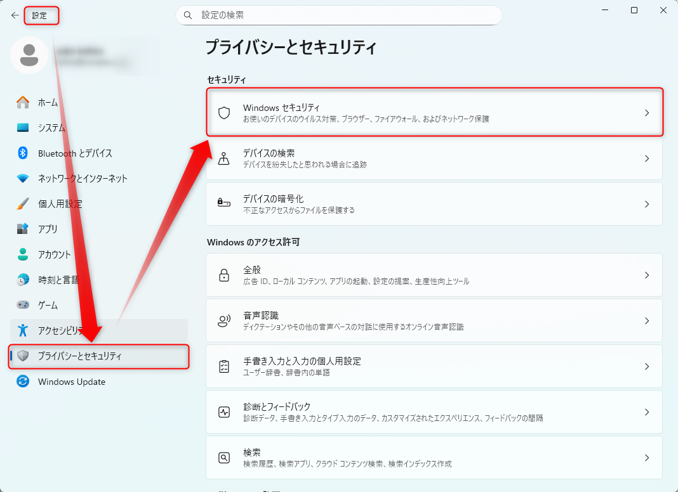
Task: Click the user profile avatar
Action: coord(29,55)
